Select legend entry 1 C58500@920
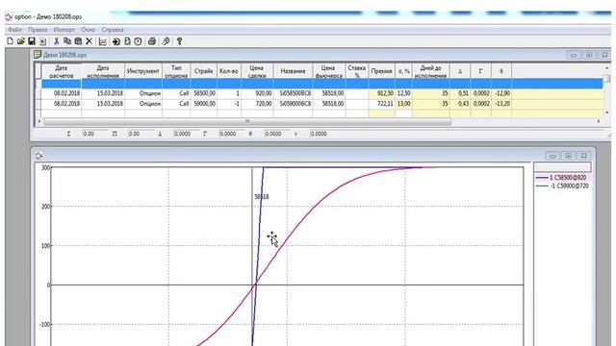616x346 pixels. click(x=562, y=178)
